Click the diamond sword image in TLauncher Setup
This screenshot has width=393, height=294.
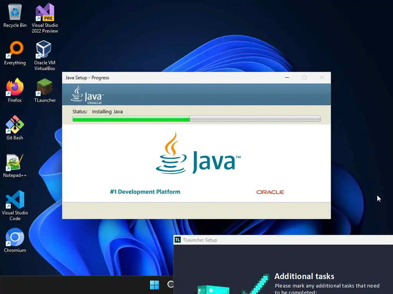coord(255,284)
